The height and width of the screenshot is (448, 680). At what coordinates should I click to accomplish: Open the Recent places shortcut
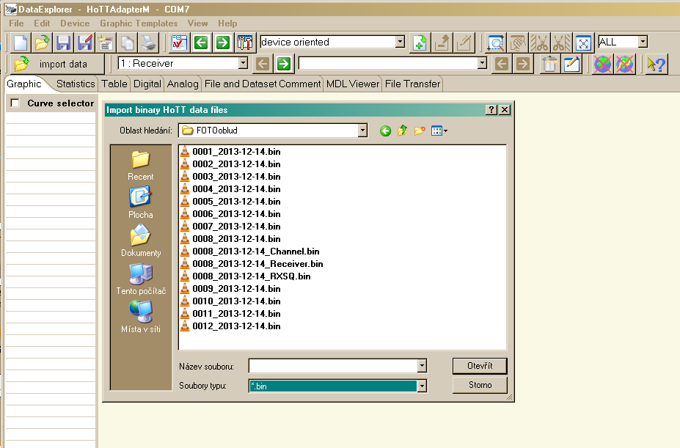click(140, 165)
